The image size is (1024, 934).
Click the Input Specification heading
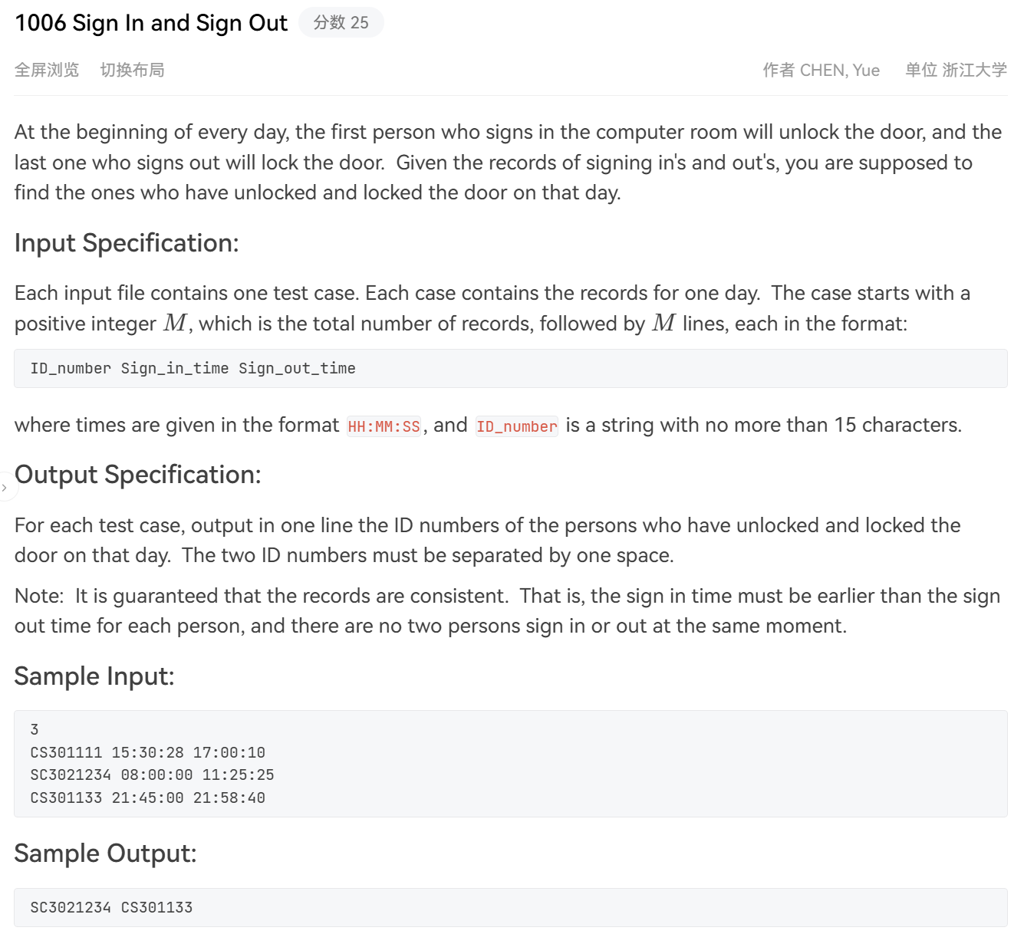tap(127, 243)
